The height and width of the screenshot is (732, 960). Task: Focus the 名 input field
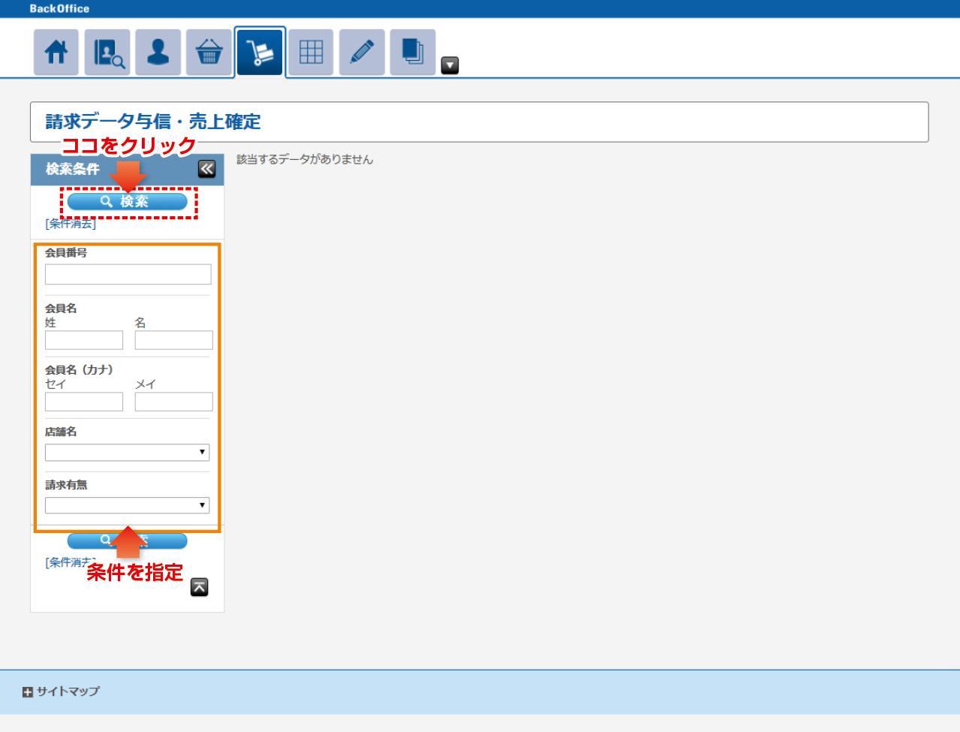tap(174, 340)
